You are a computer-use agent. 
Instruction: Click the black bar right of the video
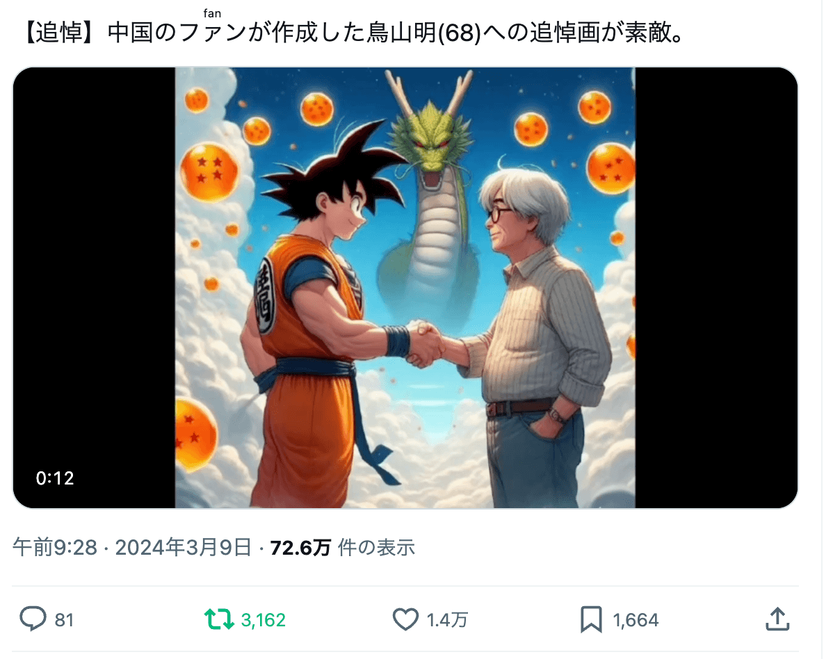tap(716, 287)
